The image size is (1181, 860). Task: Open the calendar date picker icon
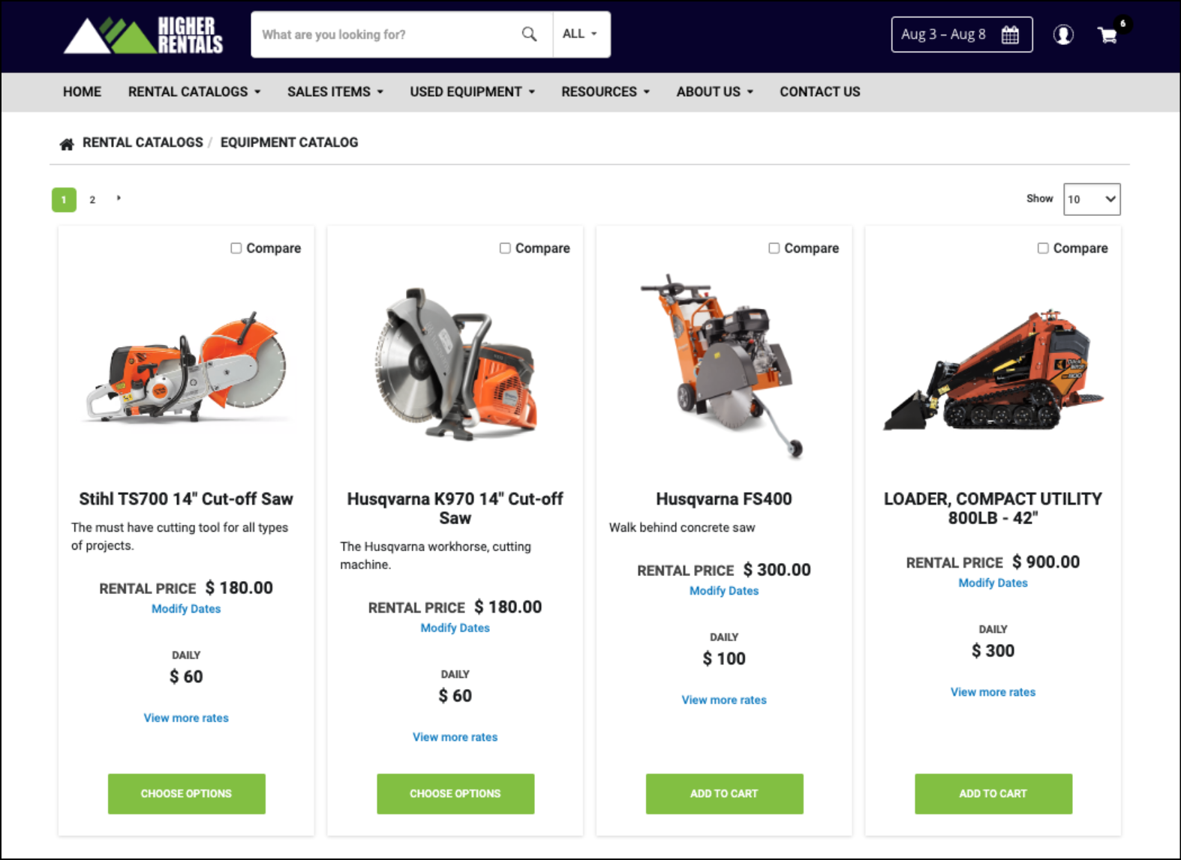coord(1010,34)
